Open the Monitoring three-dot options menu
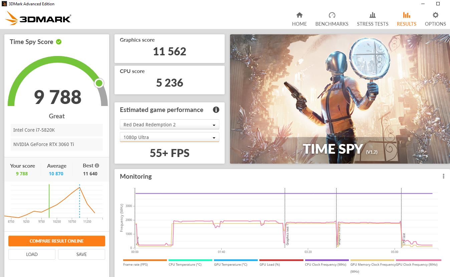Screen dimensions: 450x277 443,176
